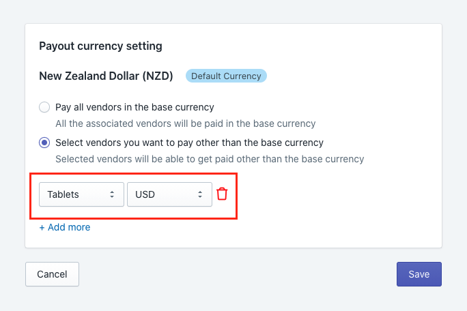Click the New Zealand Dollar (NZD) title

click(x=106, y=76)
